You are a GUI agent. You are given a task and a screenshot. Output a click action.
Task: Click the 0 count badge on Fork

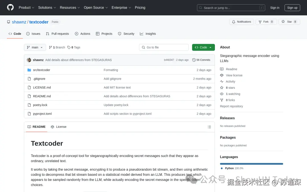pyautogui.click(x=272, y=22)
